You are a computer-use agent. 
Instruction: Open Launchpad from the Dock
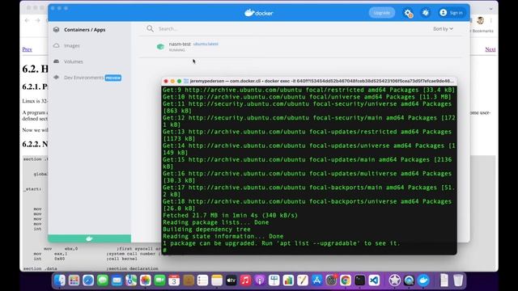[x=74, y=280]
